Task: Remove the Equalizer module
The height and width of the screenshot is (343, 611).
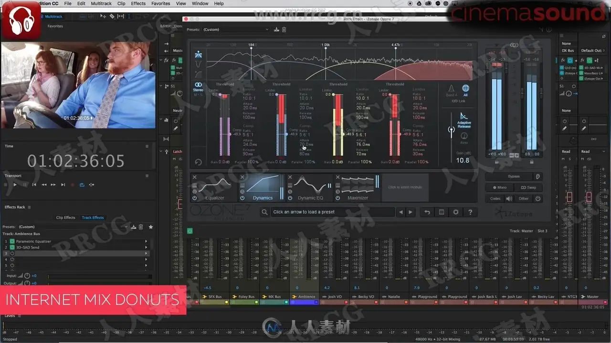Action: 194,177
